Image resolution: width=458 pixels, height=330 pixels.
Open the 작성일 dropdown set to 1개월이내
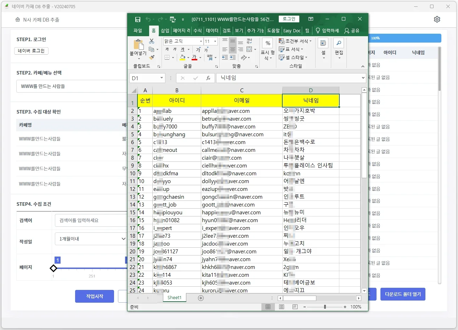tap(91, 239)
